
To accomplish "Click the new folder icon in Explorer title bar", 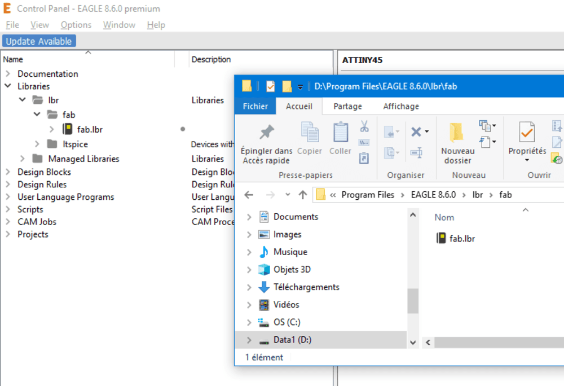I will point(287,86).
